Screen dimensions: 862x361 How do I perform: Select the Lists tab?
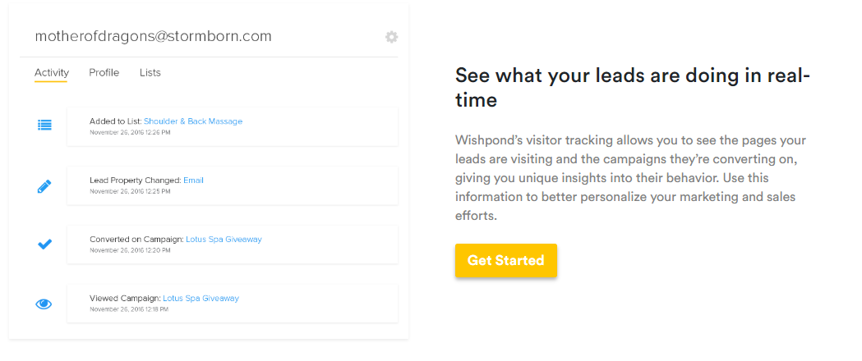coord(150,73)
